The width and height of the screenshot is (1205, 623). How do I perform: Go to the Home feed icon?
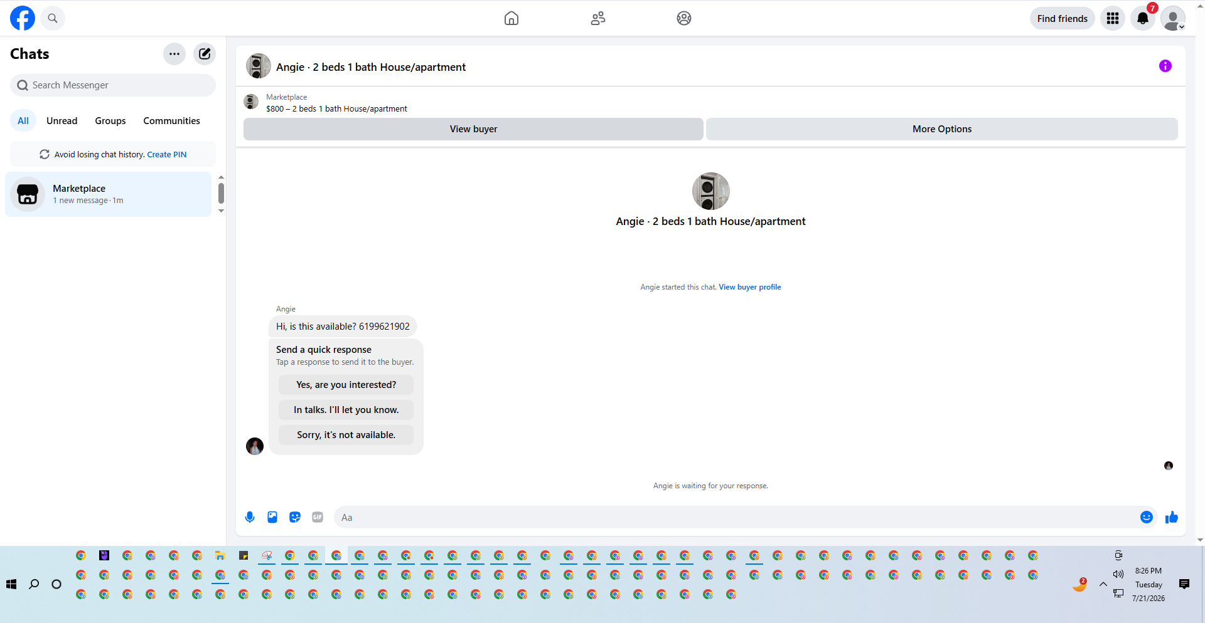click(x=511, y=18)
